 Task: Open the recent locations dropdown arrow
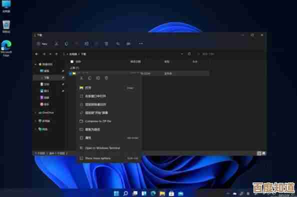50,54
